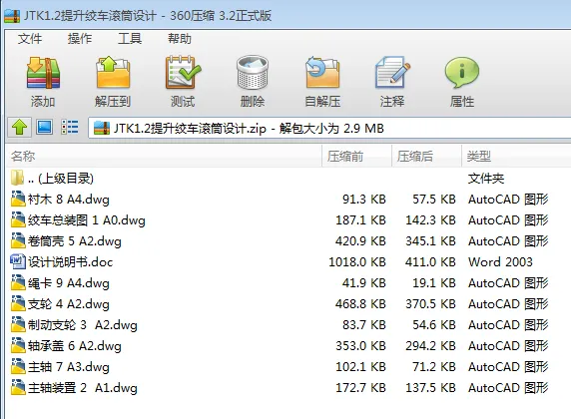Click the zip icon in address bar
The width and height of the screenshot is (571, 419).
point(102,128)
